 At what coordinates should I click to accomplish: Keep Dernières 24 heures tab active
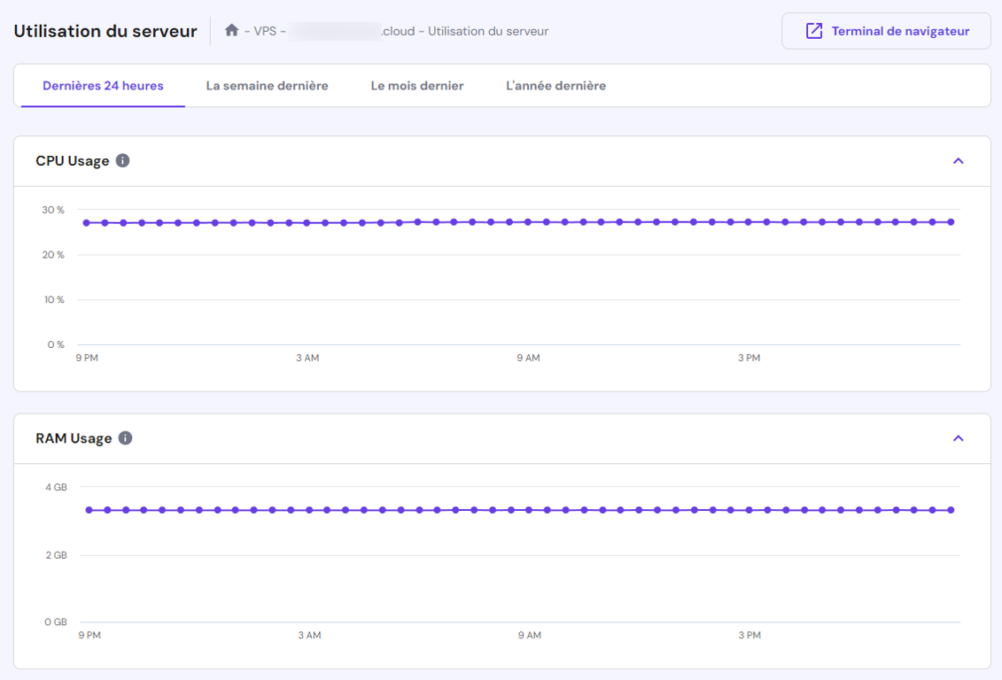click(103, 86)
